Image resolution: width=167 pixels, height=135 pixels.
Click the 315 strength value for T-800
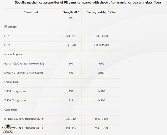pos(71,100)
